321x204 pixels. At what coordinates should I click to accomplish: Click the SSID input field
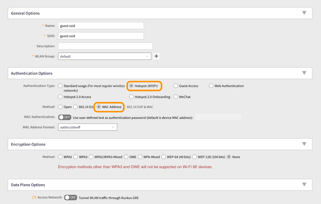tap(101, 36)
